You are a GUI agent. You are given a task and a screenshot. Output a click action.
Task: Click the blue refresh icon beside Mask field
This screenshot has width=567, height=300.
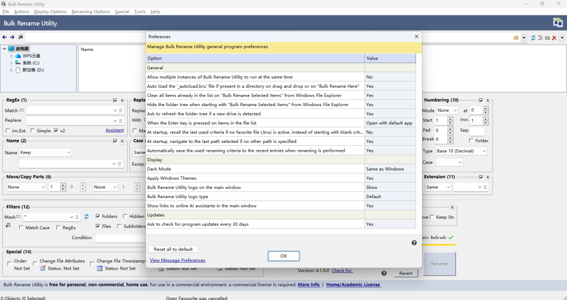tap(86, 217)
